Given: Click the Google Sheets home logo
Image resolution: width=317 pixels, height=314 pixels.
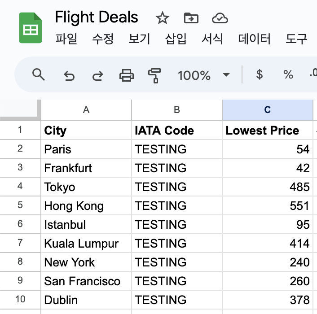Looking at the screenshot, I should (x=31, y=28).
